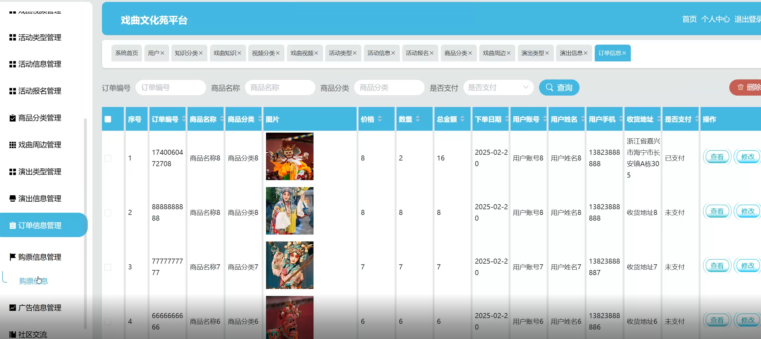Click the 价格 column sort arrows
Viewport: 761px width, 339px height.
(x=380, y=119)
